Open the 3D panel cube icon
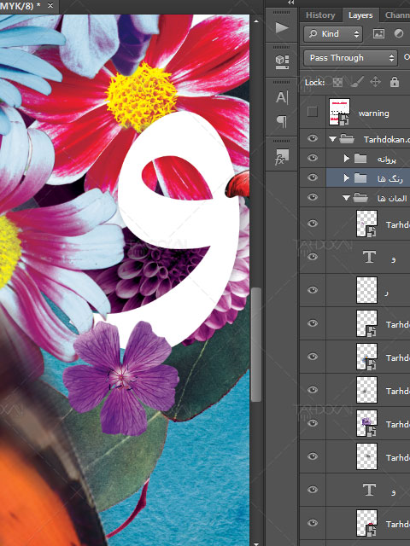This screenshot has height=546, width=410. click(x=282, y=62)
